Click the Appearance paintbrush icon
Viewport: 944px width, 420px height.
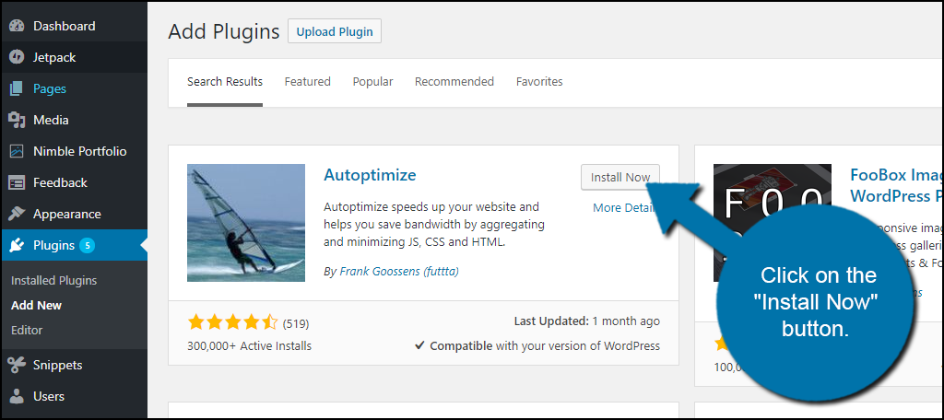tap(17, 214)
